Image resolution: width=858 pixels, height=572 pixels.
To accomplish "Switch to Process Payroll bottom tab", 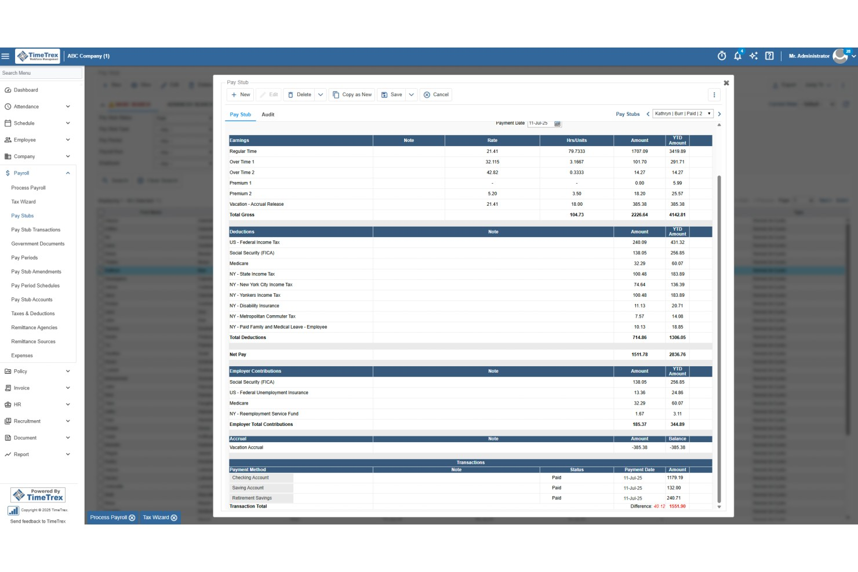I will 108,518.
